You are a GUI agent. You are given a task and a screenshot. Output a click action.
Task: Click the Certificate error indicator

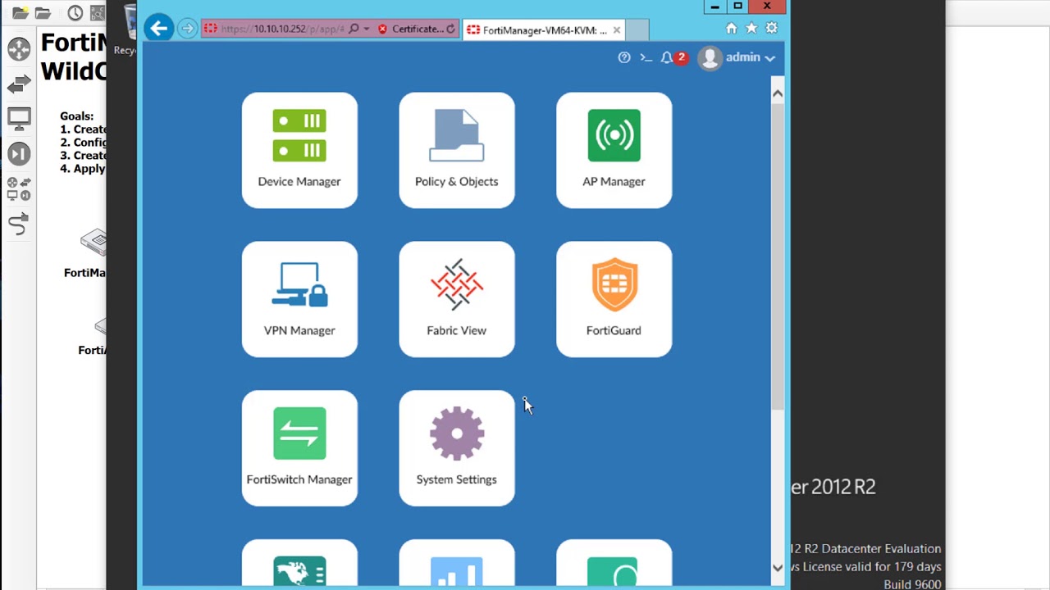pos(411,29)
